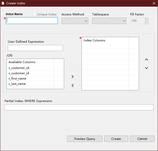Add selected column using right arrow
The image size is (158, 151).
click(x=73, y=77)
